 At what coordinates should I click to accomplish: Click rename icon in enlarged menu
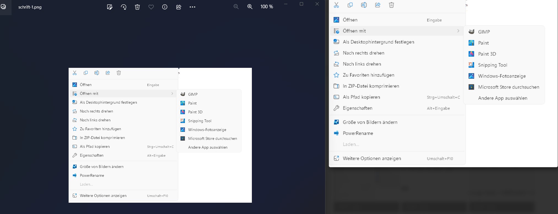[364, 5]
